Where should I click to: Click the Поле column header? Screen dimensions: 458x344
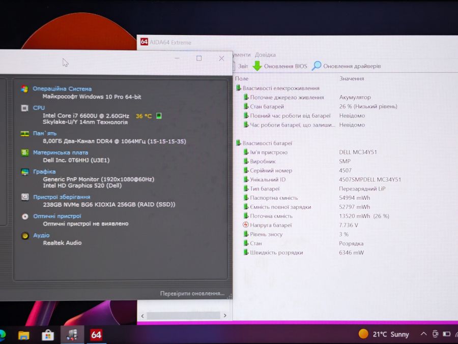(242, 78)
